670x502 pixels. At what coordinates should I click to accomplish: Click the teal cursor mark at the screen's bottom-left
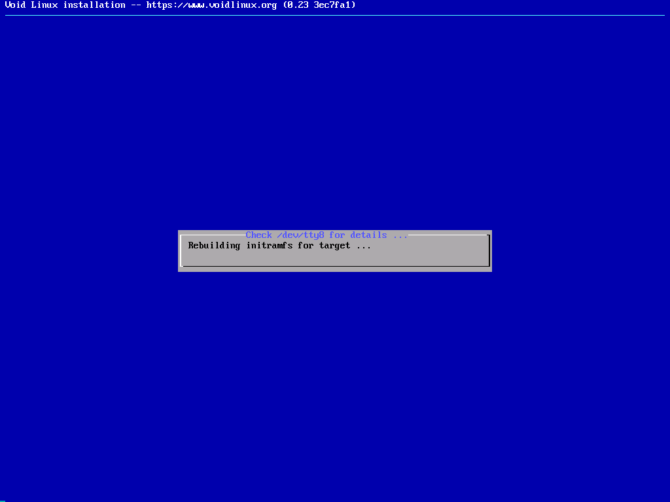coord(3,501)
